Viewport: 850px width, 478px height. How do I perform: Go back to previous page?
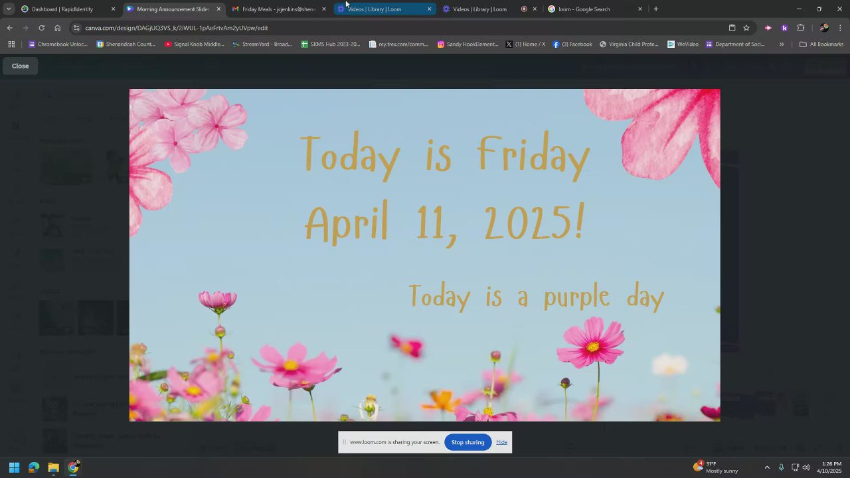click(9, 28)
